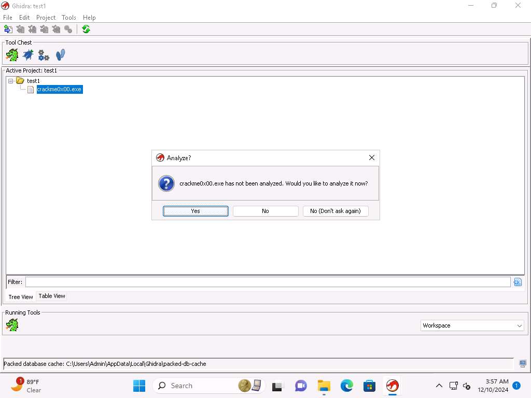Launch the Version Tracking footprints tool
531x398 pixels.
(x=60, y=54)
